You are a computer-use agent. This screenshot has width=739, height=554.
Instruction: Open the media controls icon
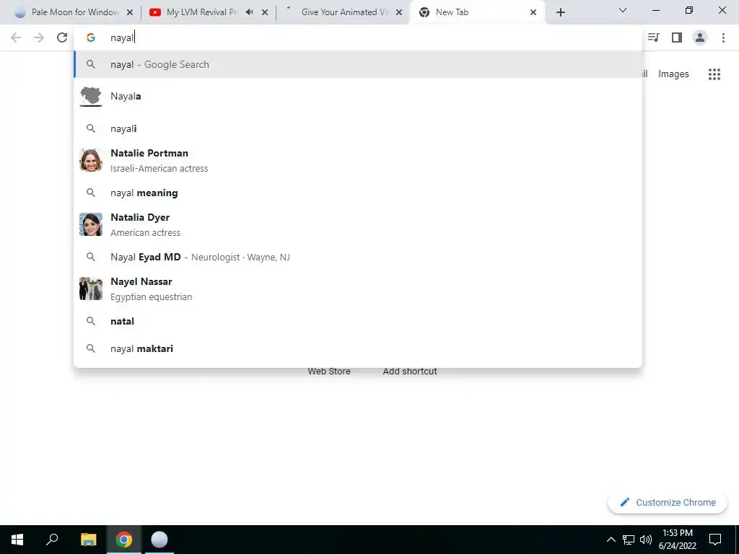(x=653, y=38)
